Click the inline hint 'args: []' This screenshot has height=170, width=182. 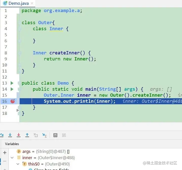pos(161,89)
